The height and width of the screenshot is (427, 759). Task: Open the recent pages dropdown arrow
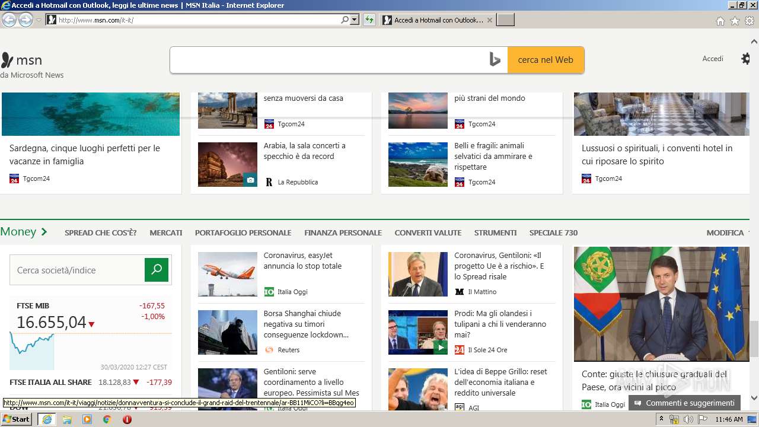tap(39, 20)
